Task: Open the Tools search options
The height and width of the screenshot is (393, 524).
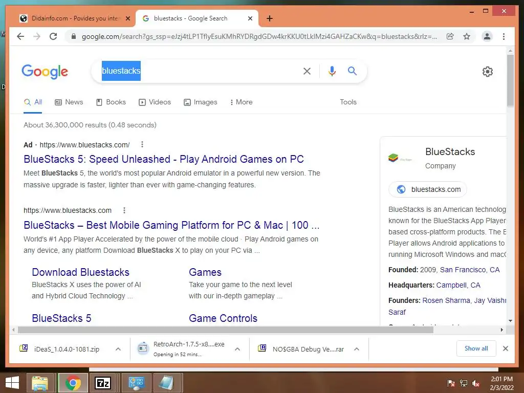Action: point(348,102)
